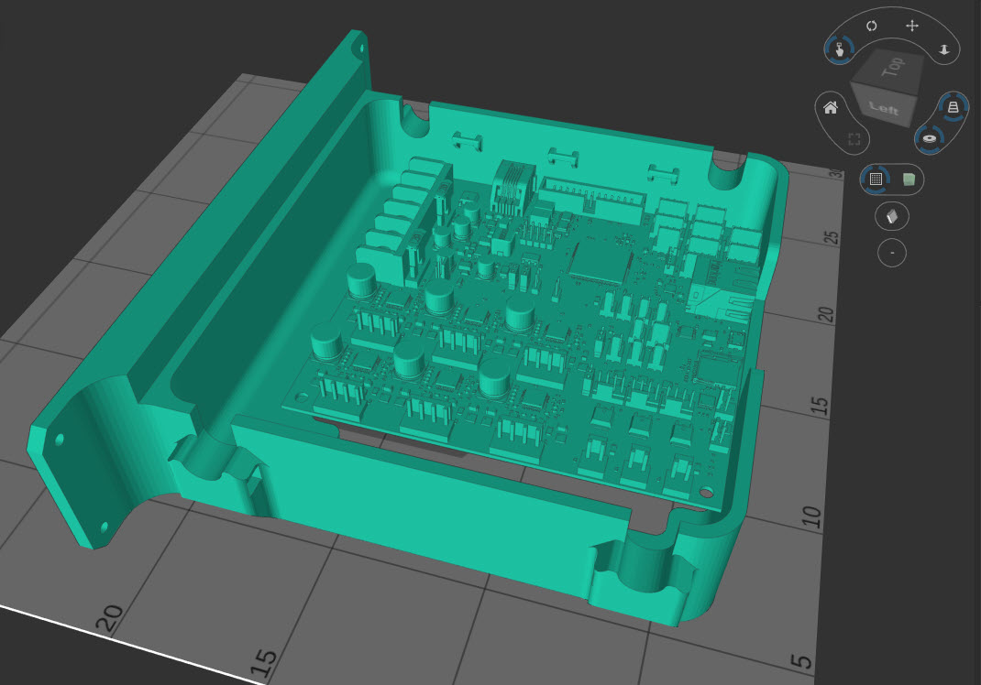This screenshot has width=981, height=685.
Task: Click the green cube display-style icon
Action: (x=909, y=180)
